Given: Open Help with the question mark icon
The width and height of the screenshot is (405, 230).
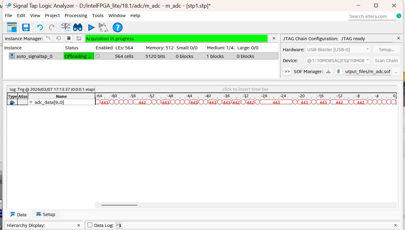Looking at the screenshot, I should point(117,27).
